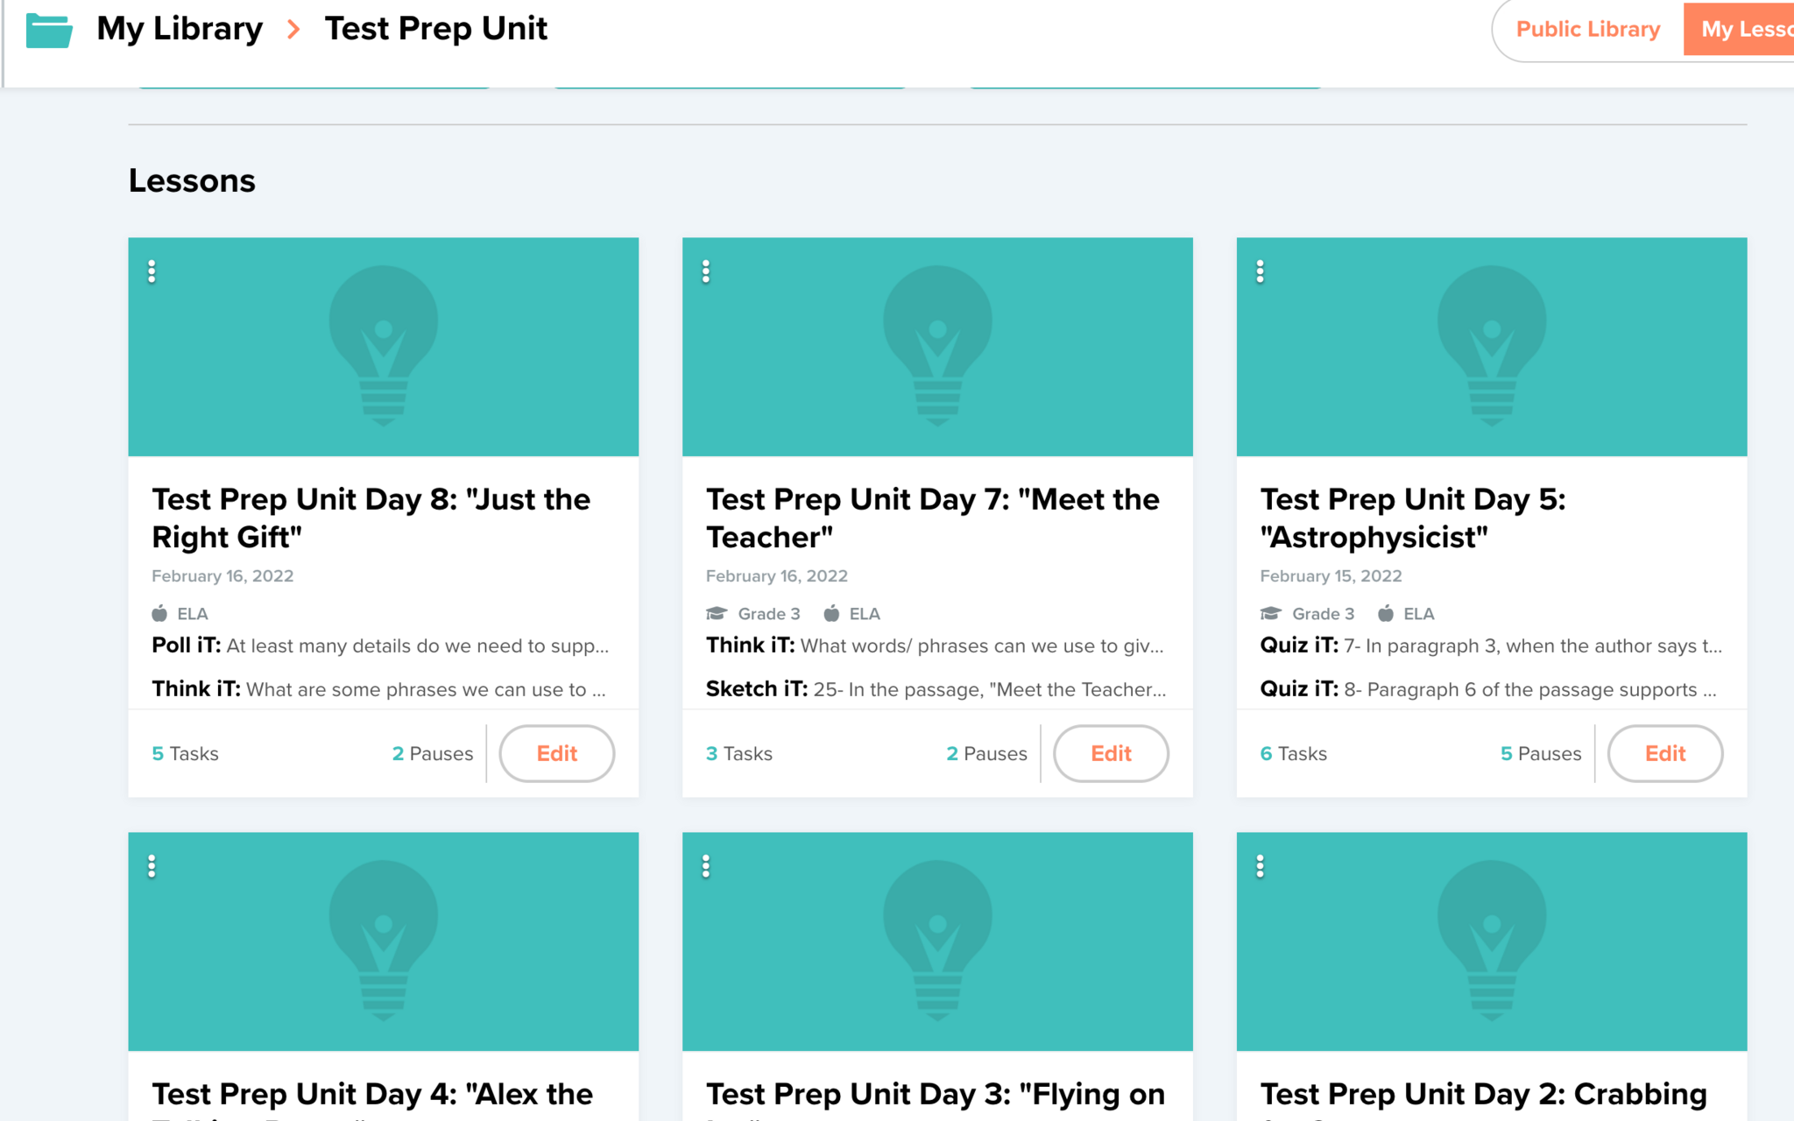Open three-dot menu on Day 5 lesson

1260,271
